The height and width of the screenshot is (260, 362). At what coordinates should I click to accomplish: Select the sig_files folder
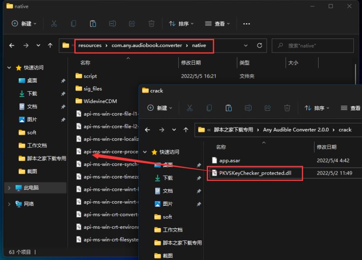tap(89, 89)
